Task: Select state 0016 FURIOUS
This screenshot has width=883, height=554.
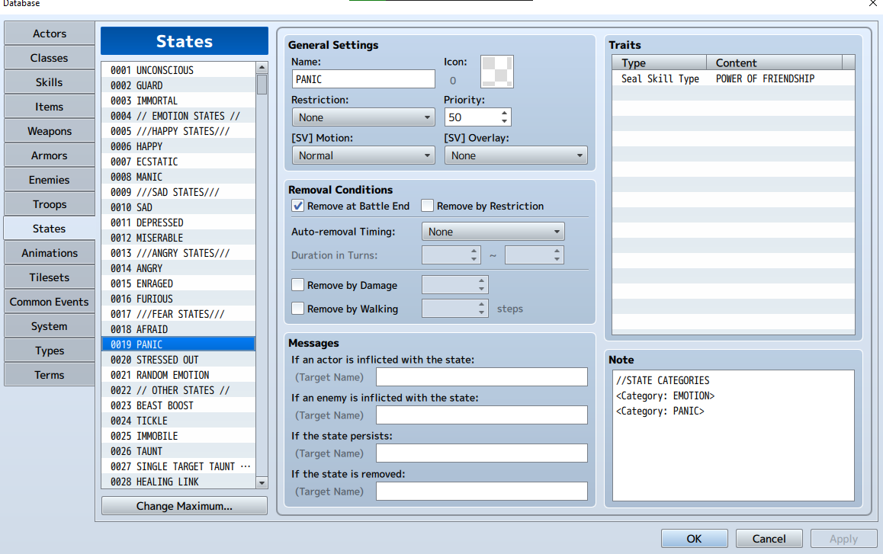Action: point(178,299)
